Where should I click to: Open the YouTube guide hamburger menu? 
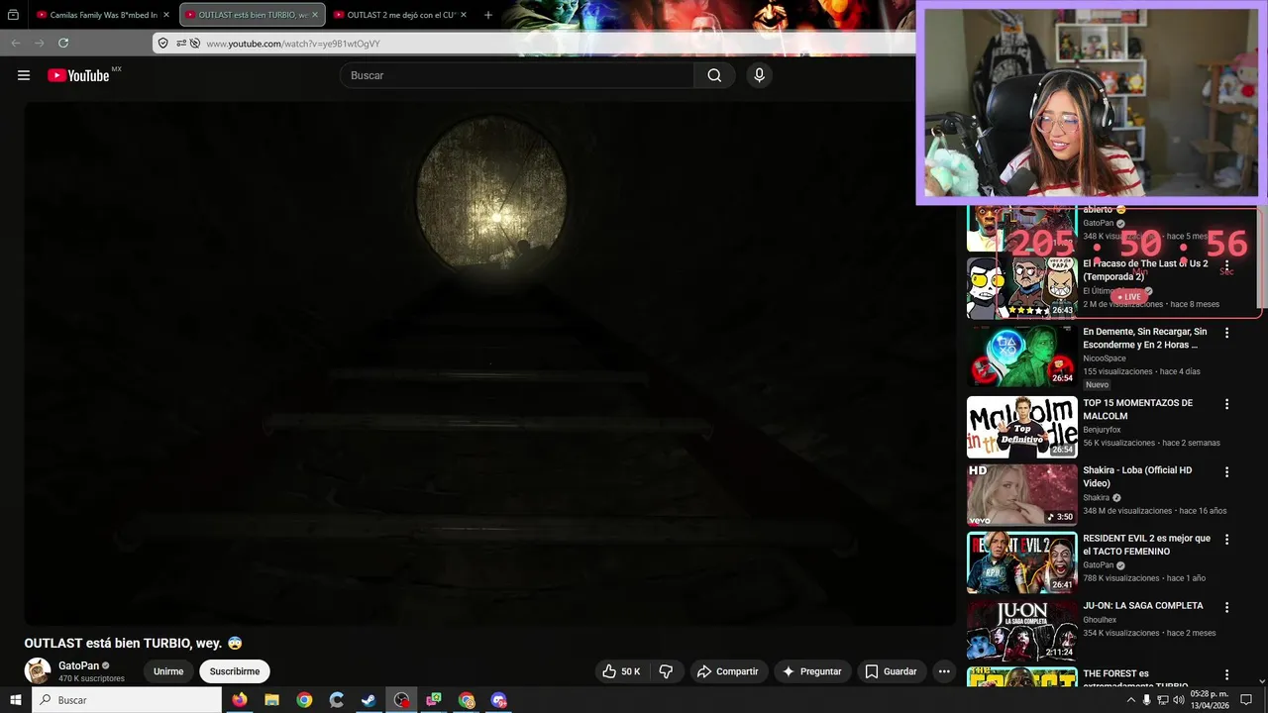click(x=24, y=75)
